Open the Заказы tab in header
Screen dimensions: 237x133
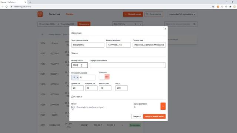tap(70, 14)
